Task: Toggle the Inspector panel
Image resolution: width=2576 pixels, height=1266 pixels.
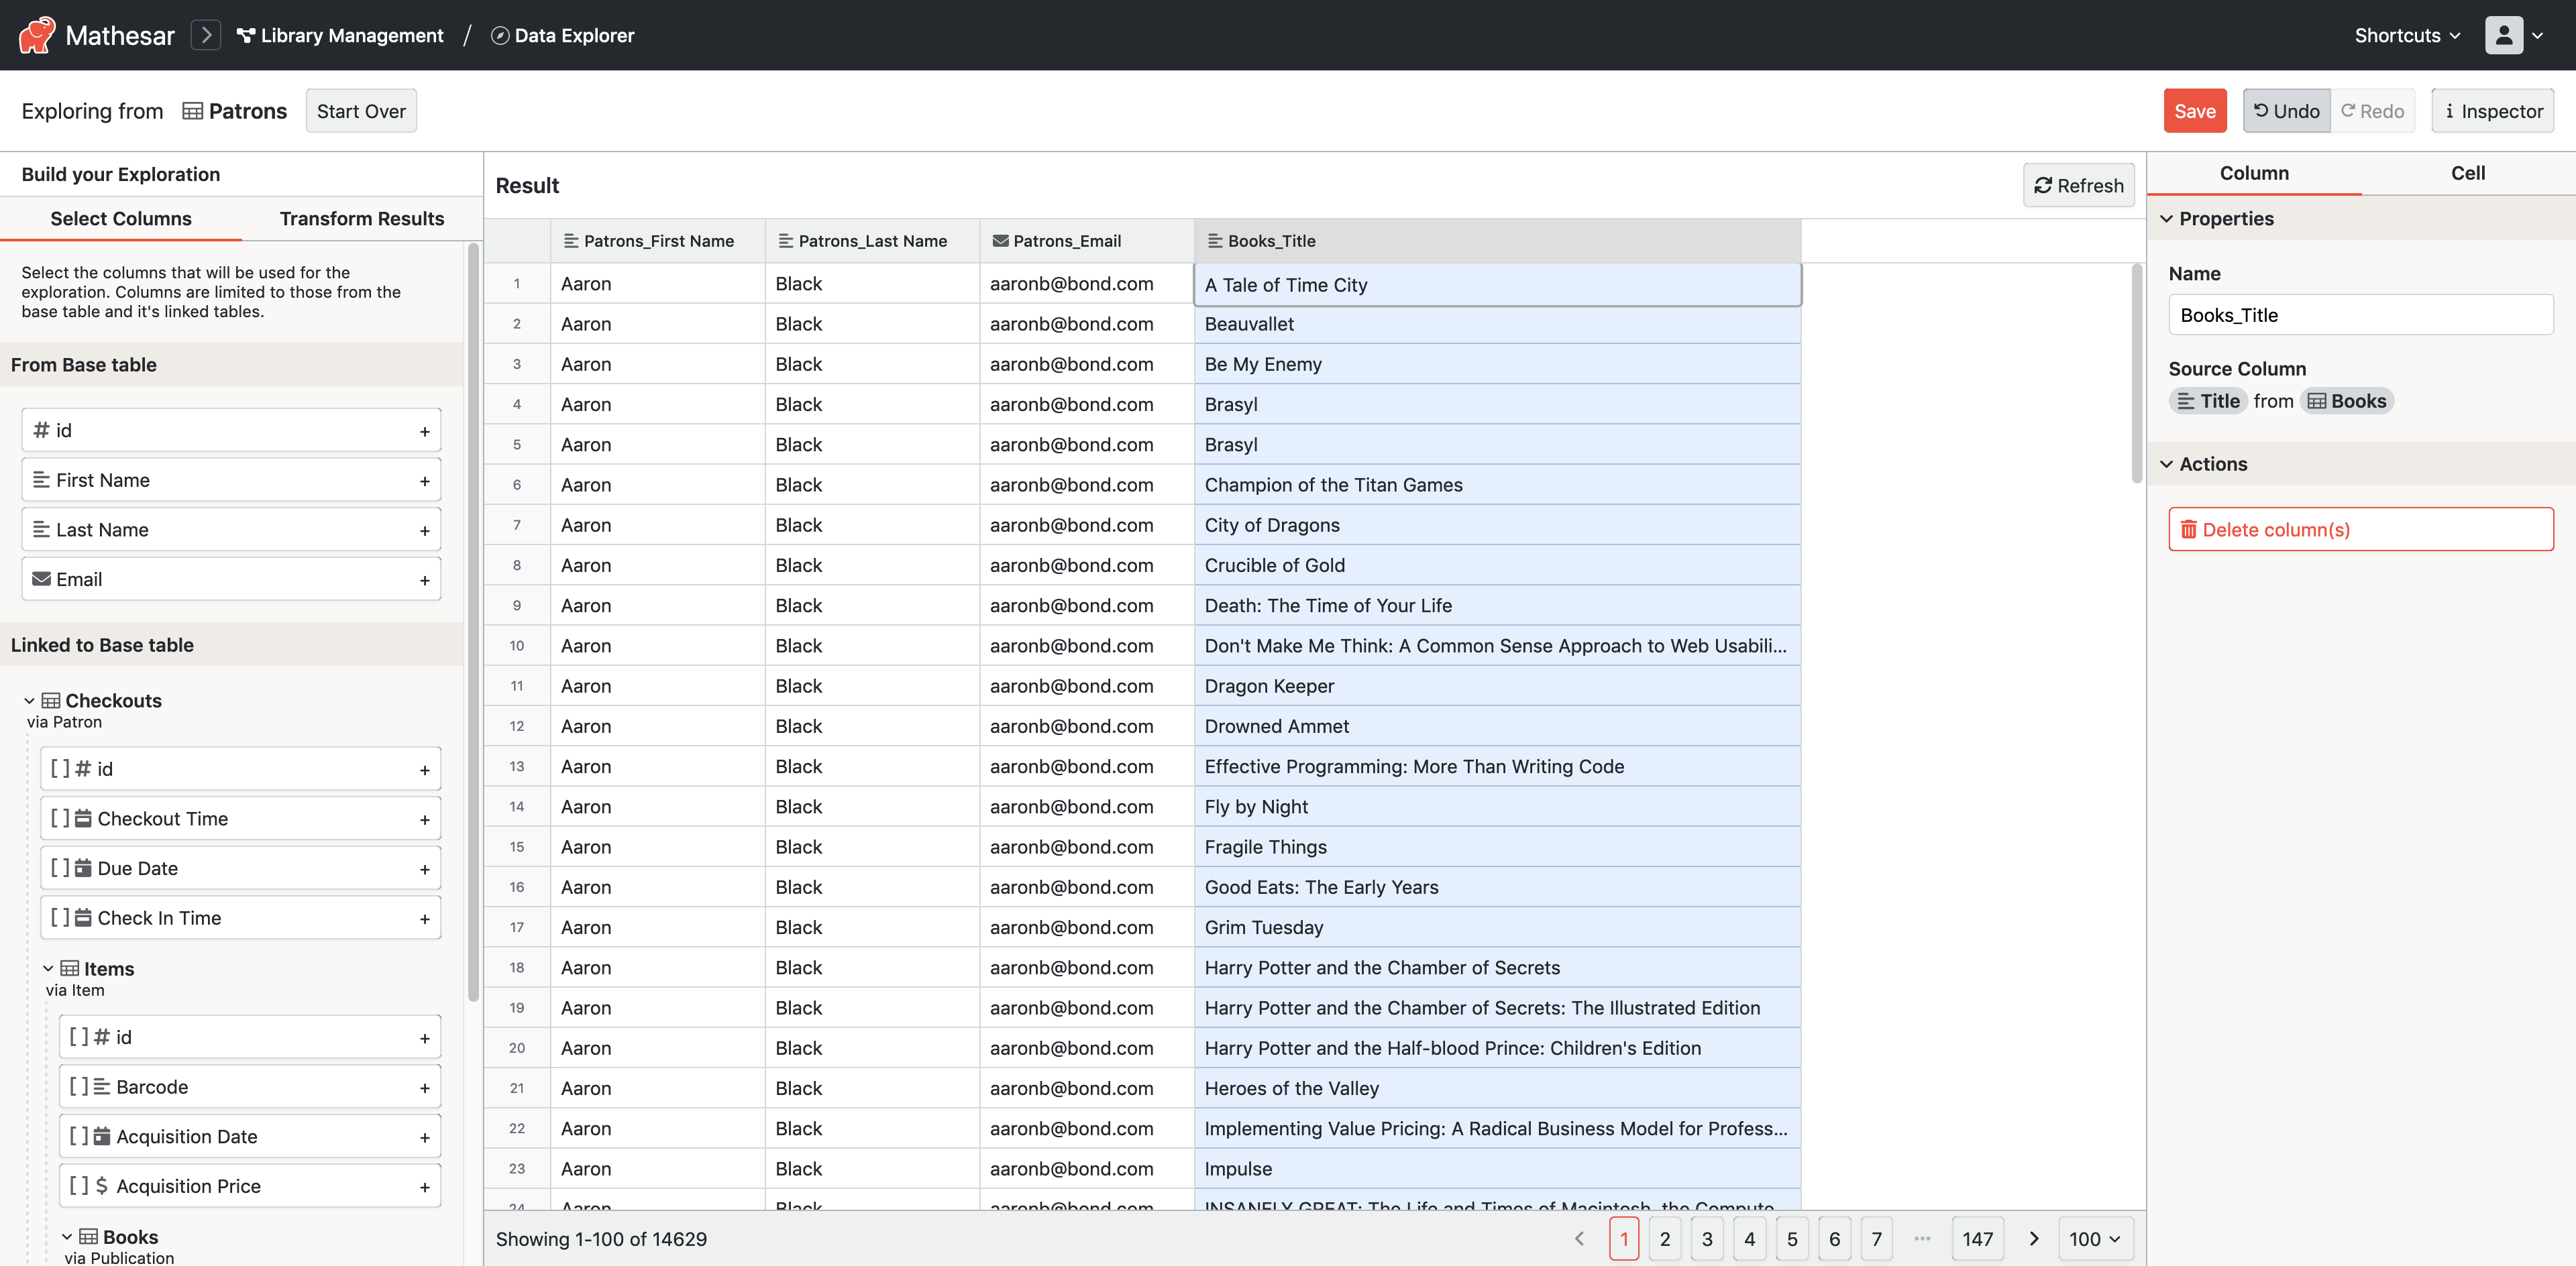Action: [x=2492, y=111]
